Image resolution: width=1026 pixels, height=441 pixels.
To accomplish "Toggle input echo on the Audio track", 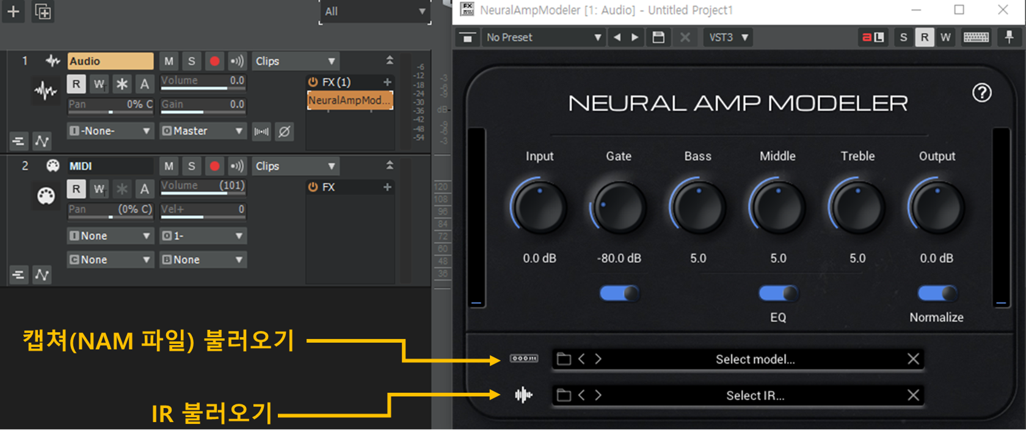I will point(237,61).
